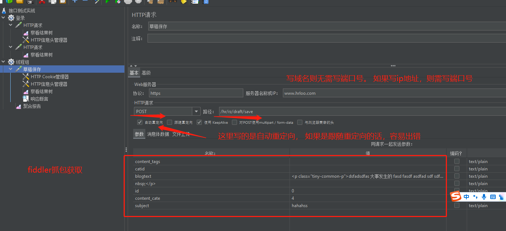Click the floppy disk Save toolbar icon
Image resolution: width=506 pixels, height=231 pixels.
coord(30,1)
